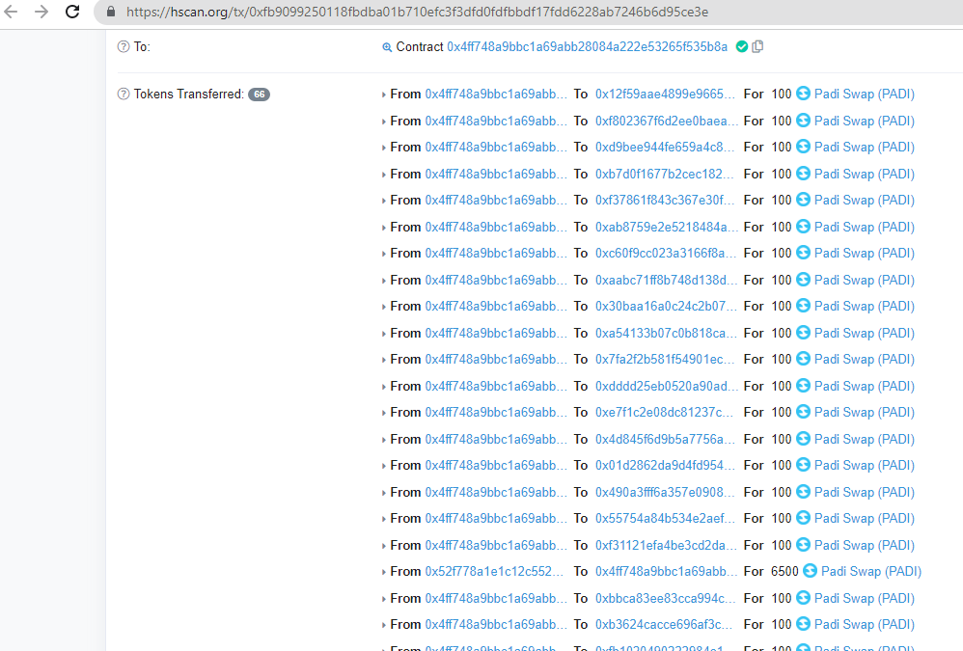Click Padi token icon in 0xf37861f8 row
Viewport: 963px width, 651px height.
click(x=804, y=200)
